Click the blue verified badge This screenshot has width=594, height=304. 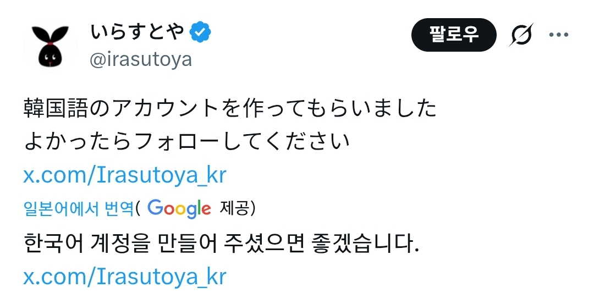[201, 33]
